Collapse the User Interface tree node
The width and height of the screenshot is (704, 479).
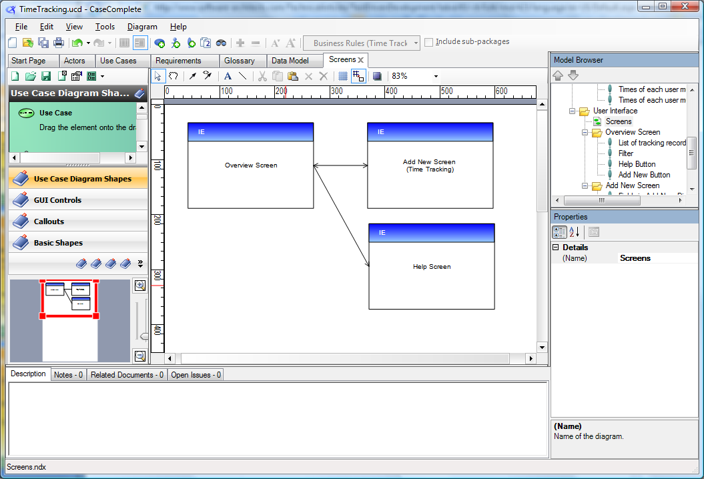coord(572,111)
